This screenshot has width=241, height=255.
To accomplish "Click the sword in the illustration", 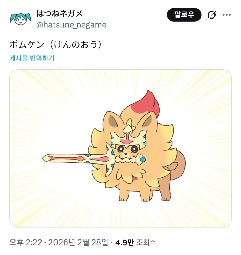I will coord(94,159).
